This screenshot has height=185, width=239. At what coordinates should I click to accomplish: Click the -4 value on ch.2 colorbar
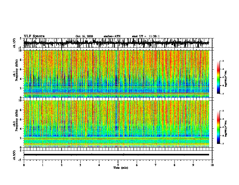click(x=223, y=119)
